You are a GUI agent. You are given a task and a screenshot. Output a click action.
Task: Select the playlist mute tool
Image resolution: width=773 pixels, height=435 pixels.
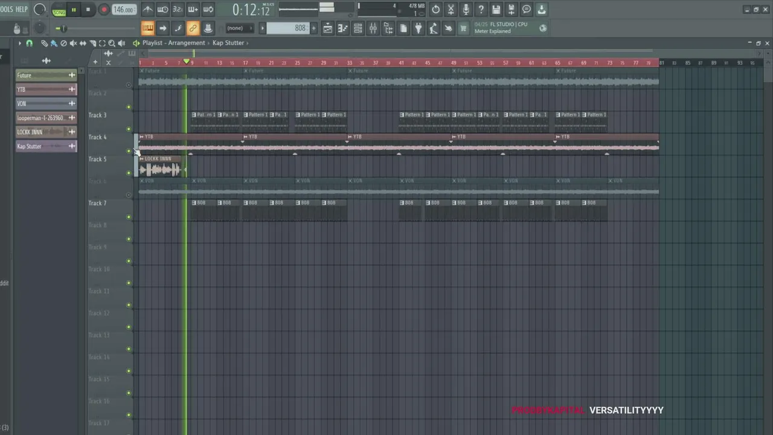(x=73, y=43)
